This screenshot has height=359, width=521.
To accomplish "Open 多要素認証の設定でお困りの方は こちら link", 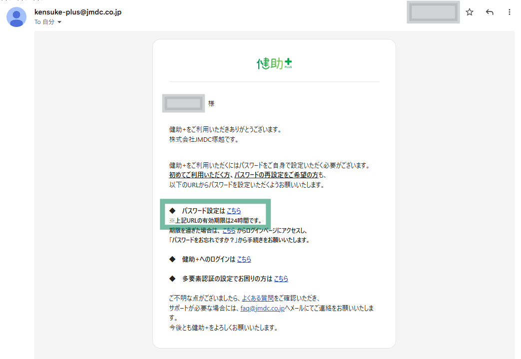I will [x=281, y=279].
